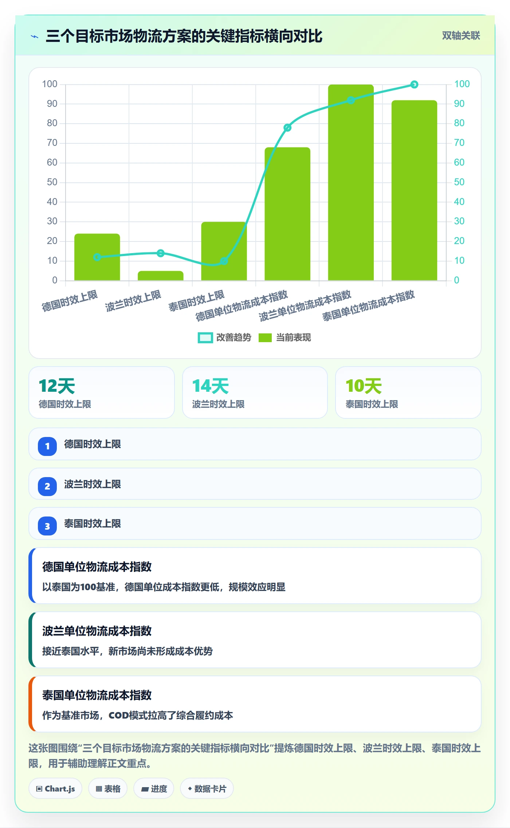Click the trend line point above 波兰时效上限 bar
510x828 pixels.
161,253
